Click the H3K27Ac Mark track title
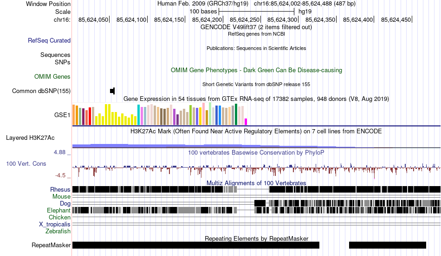Screen dimensions: 441x256 pyautogui.click(x=256, y=131)
